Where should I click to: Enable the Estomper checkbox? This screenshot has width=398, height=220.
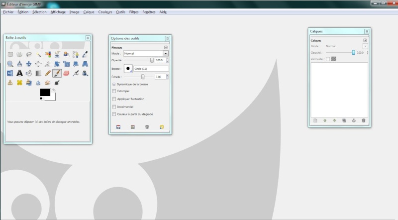[114, 91]
